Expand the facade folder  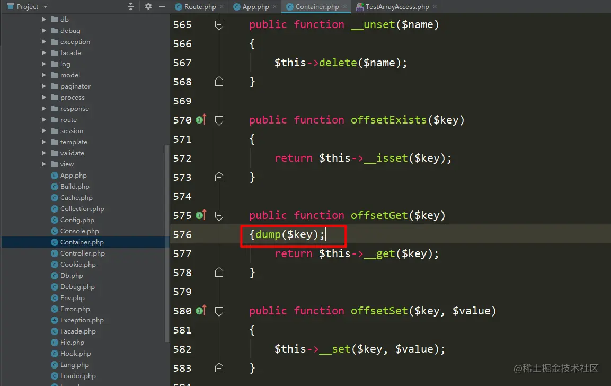point(43,52)
